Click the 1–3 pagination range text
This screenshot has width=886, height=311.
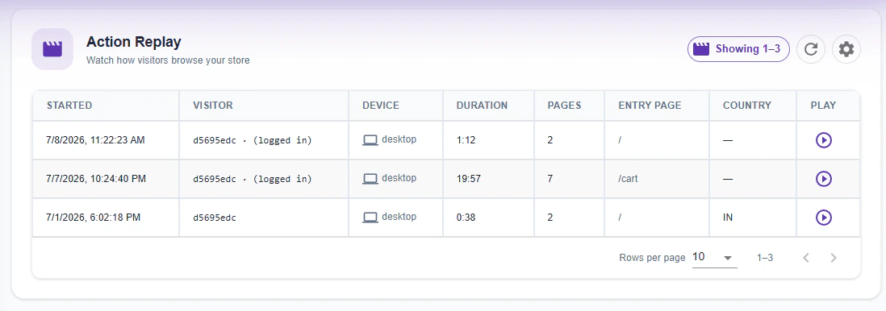click(x=765, y=258)
